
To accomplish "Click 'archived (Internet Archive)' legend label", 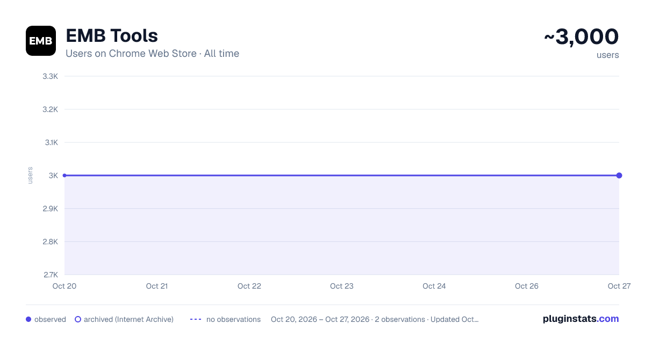I will click(x=128, y=319).
